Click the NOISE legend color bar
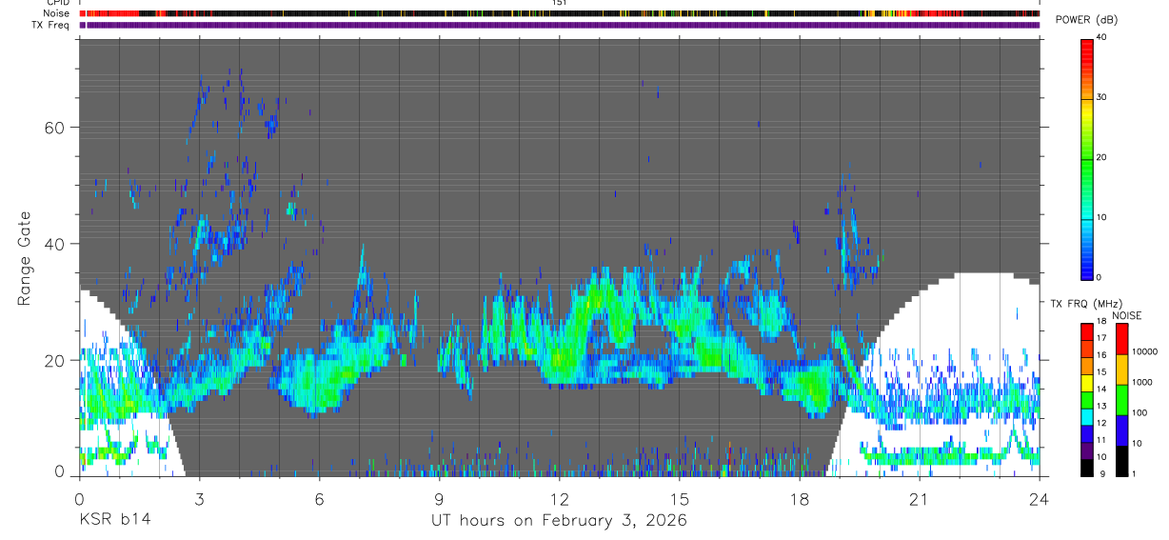 pos(1122,400)
